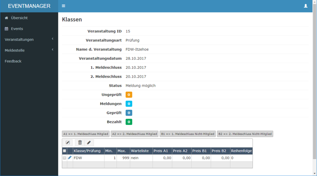Click the Veranstaltungsdatum value 28.10.2017
Image resolution: width=317 pixels, height=176 pixels.
pyautogui.click(x=136, y=59)
